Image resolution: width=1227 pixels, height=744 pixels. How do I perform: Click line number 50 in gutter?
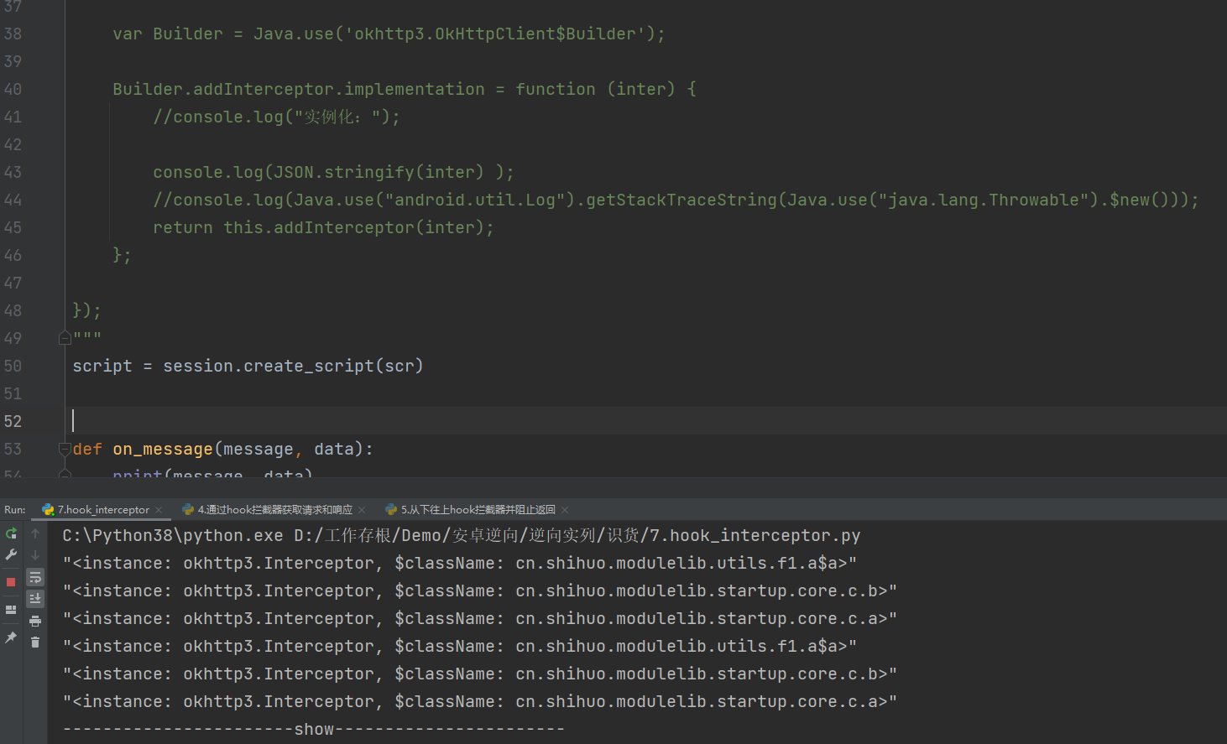click(x=13, y=366)
